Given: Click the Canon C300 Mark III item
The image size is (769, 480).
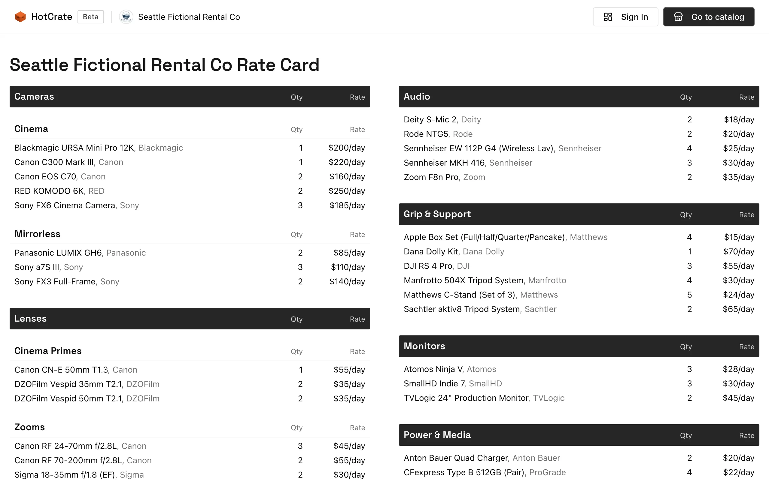Looking at the screenshot, I should coord(190,162).
